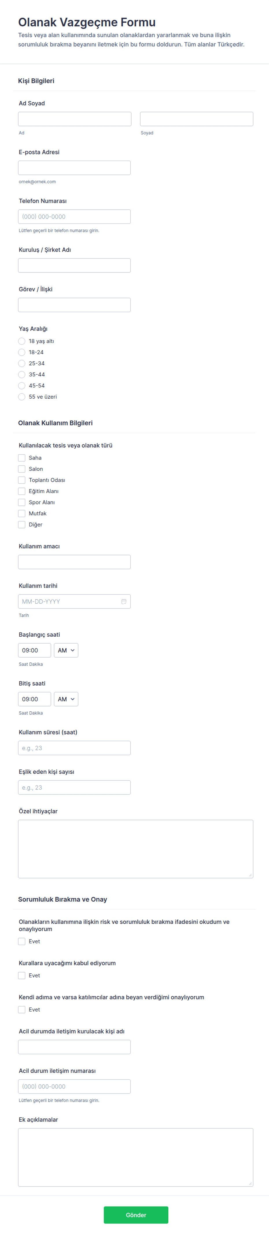Tick the Spor Alanı checkbox
The width and height of the screenshot is (269, 1238).
[22, 502]
